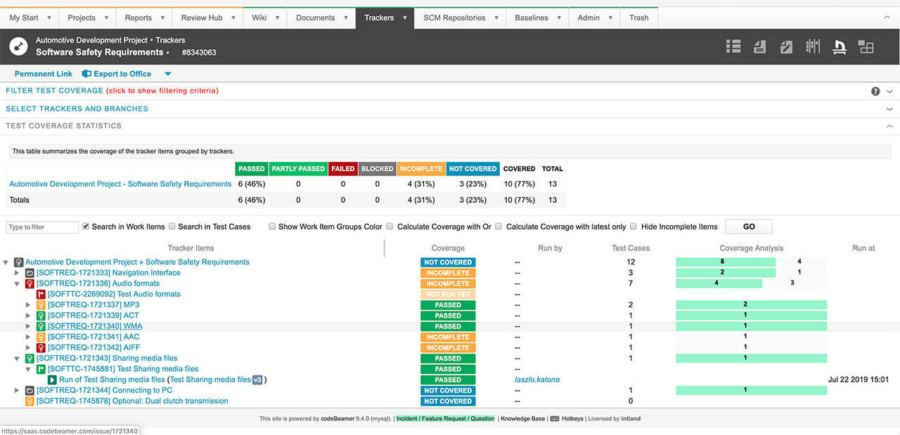Click the Select Trackers and Branches header
This screenshot has width=900, height=435.
77,109
